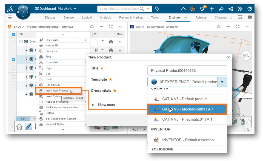Toggle the eye icon in the second row
Image resolution: width=263 pixels, height=161 pixels.
point(102,49)
